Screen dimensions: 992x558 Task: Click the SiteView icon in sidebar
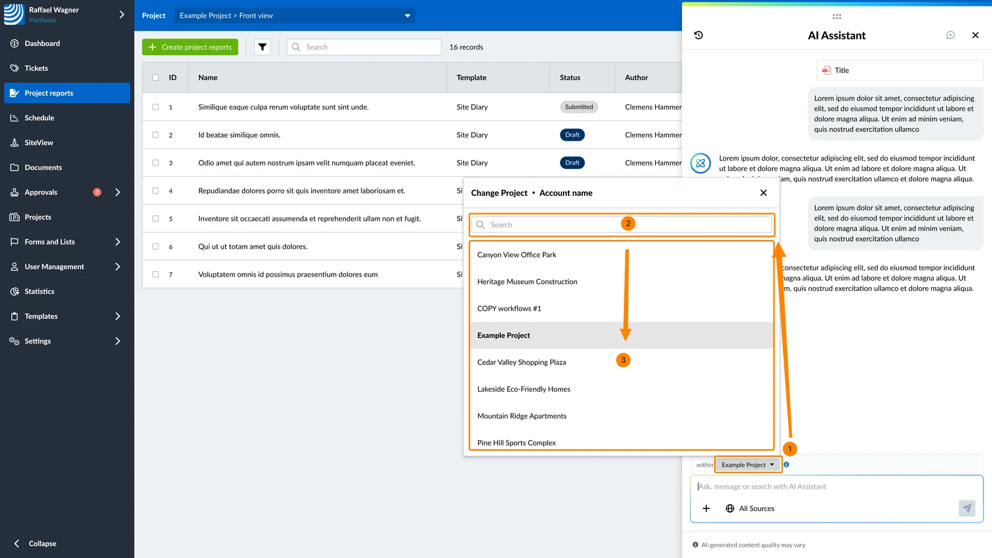point(14,143)
